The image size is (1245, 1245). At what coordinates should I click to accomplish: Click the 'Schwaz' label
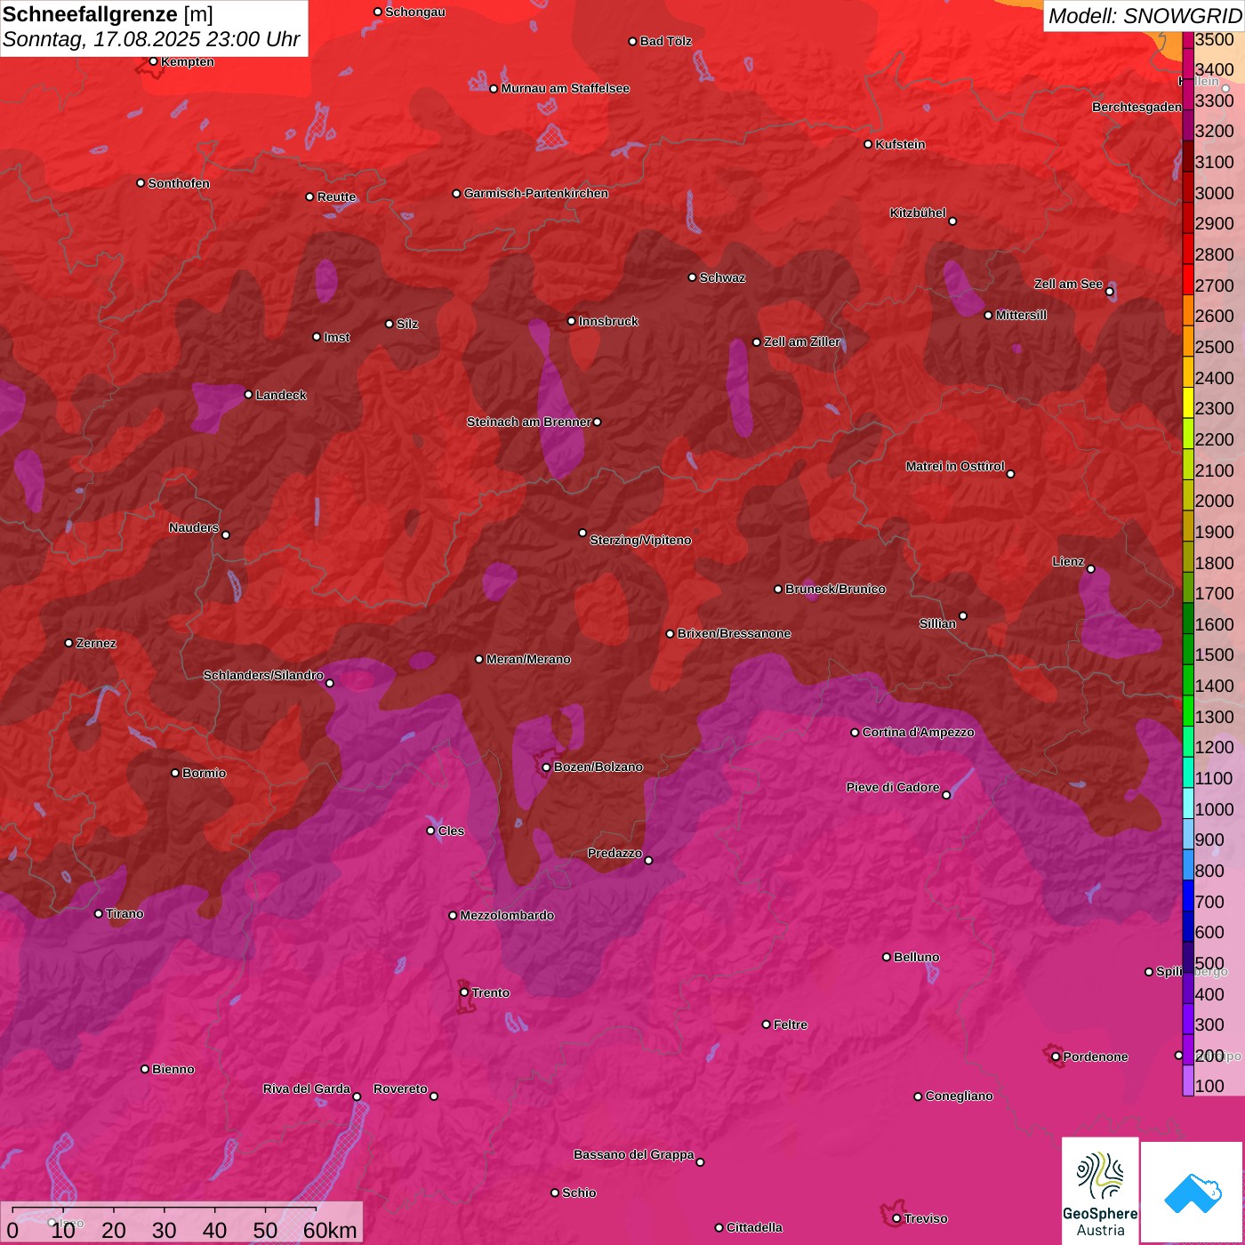[x=722, y=277]
